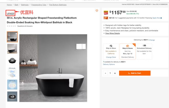Click the financing info circle icon
Viewport: 169px width, 108px height.
coord(161,18)
